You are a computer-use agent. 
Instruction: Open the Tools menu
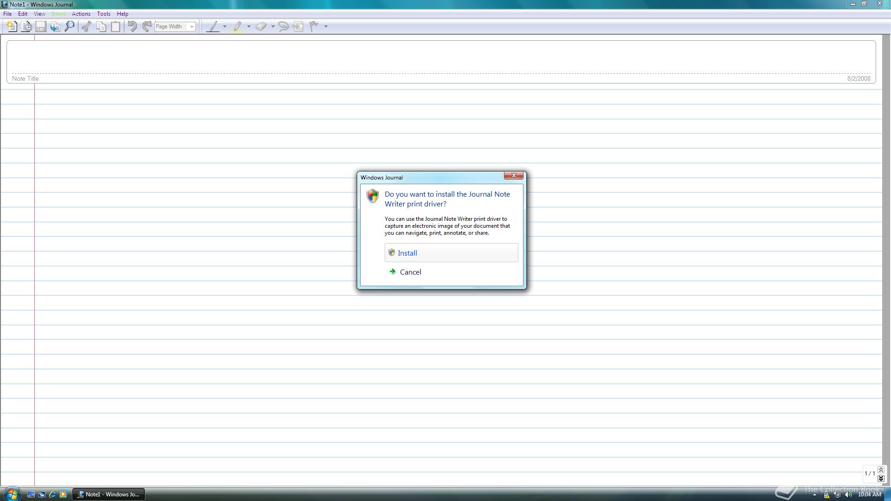[103, 14]
